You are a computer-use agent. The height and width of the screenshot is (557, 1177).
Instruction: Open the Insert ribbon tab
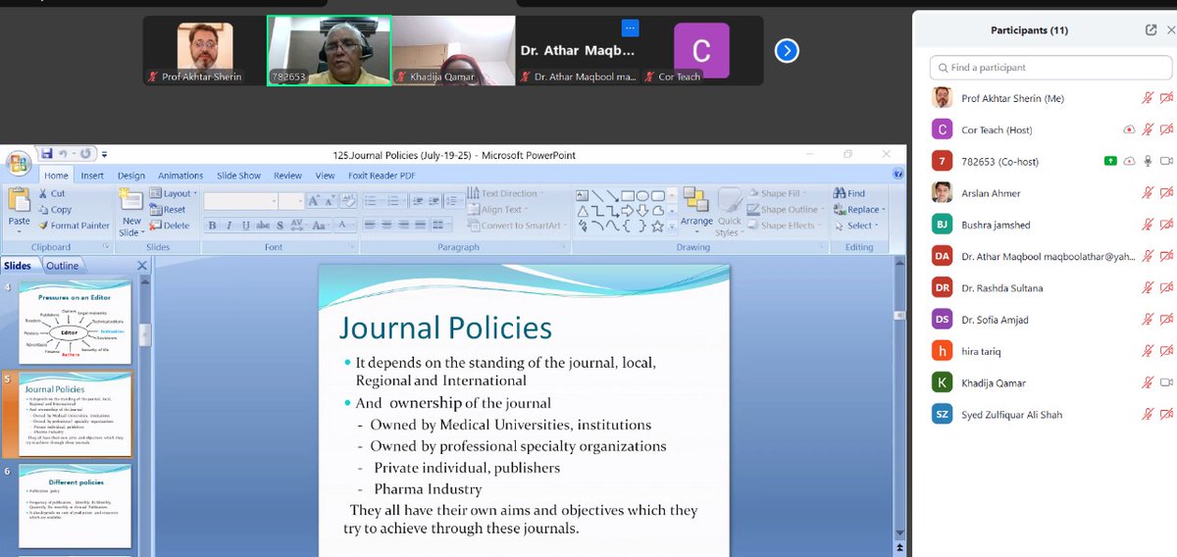(92, 176)
